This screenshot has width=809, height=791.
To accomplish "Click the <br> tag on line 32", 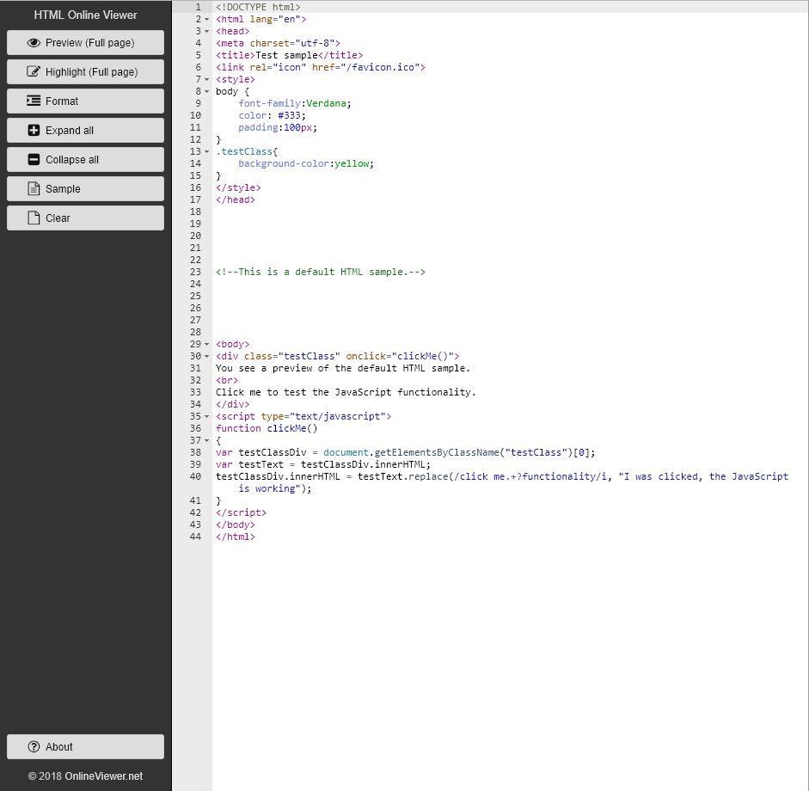I will [x=227, y=380].
